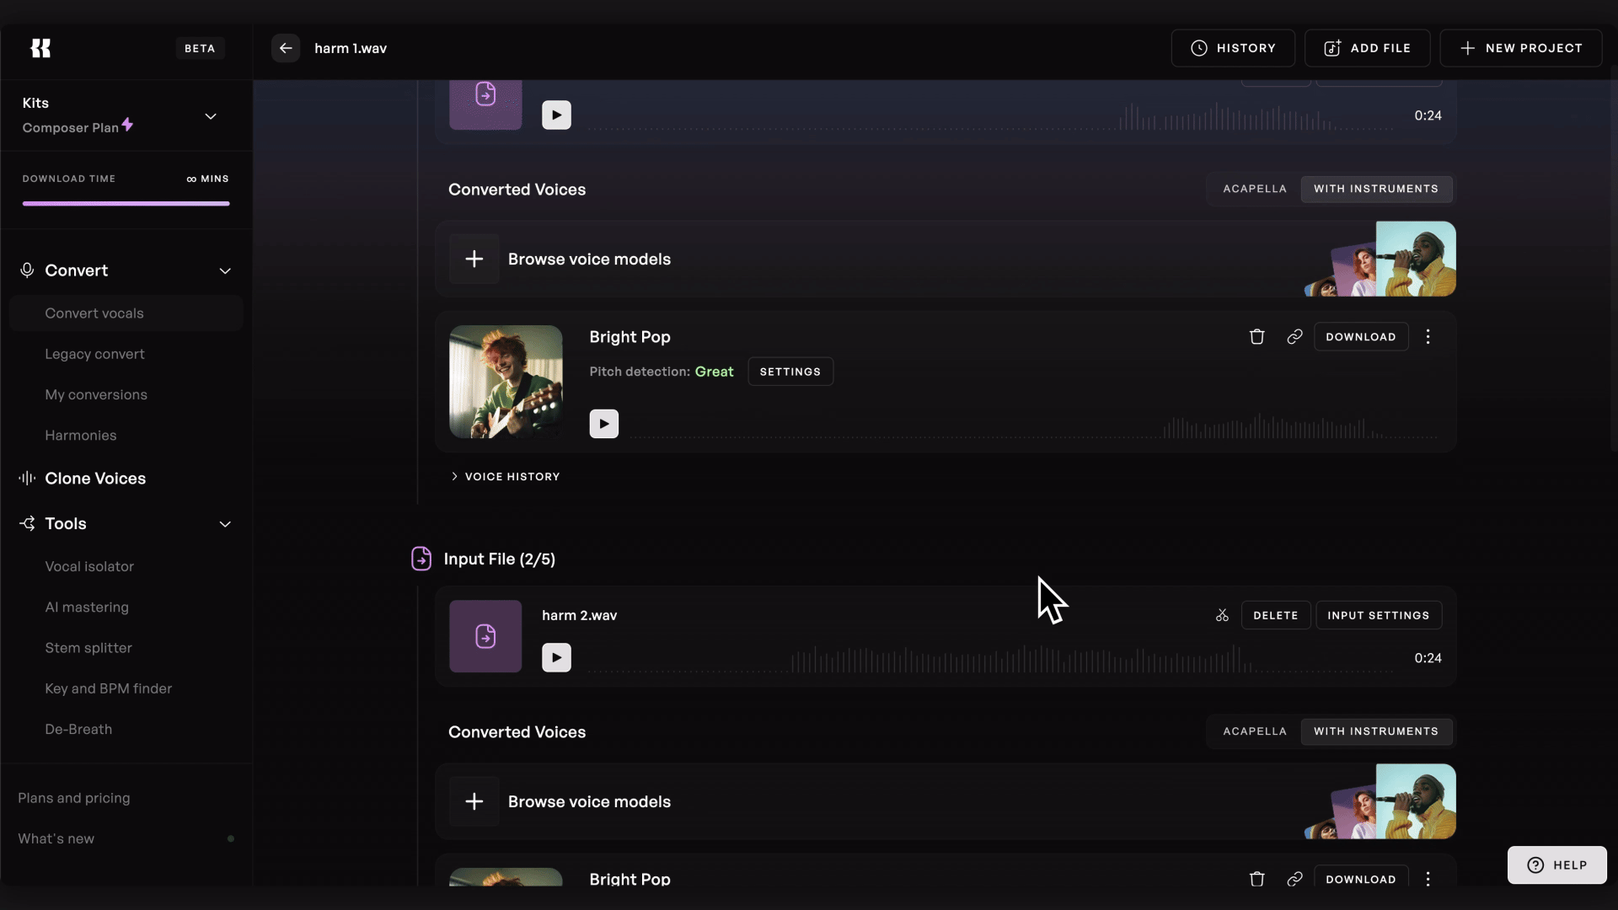Click the scissors trim icon for harm 2.wav
Screen dimensions: 1618x910
(1222, 615)
